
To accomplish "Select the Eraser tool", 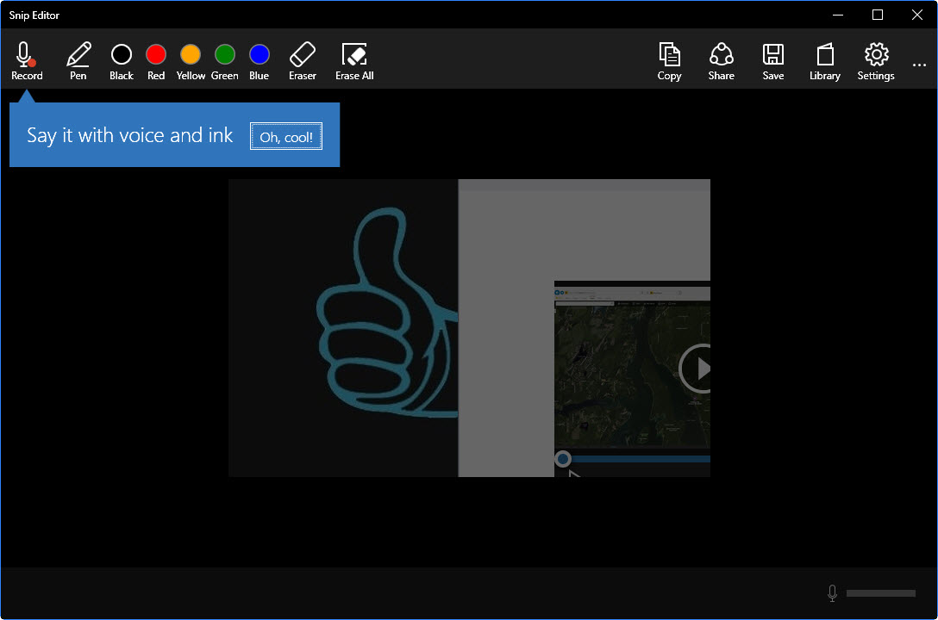I will point(303,60).
